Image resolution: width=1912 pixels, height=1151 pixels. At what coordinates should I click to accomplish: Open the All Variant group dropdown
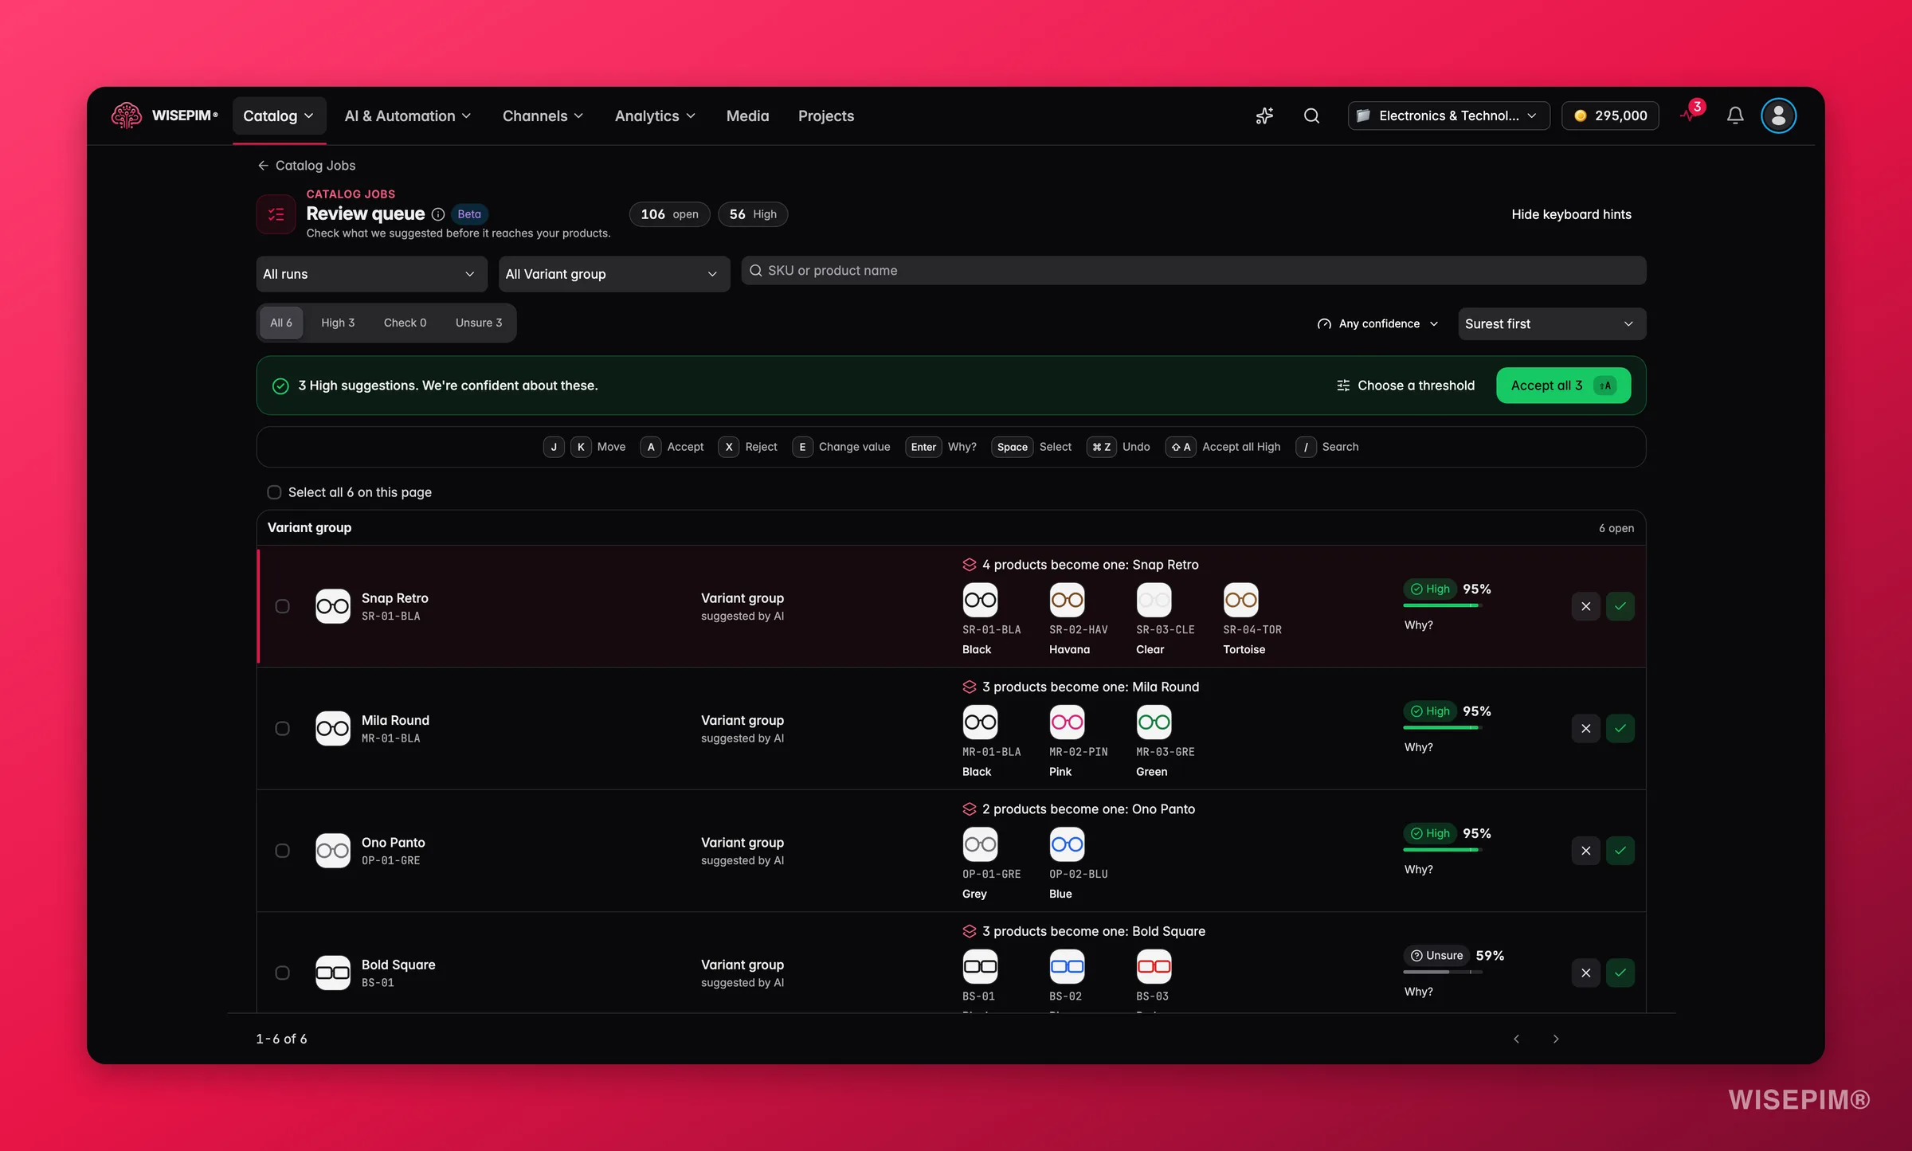pos(613,274)
